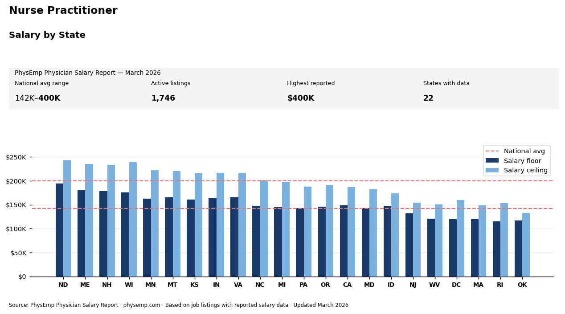Click the Salary by State subtitle
This screenshot has height=314, width=565.
click(x=47, y=35)
